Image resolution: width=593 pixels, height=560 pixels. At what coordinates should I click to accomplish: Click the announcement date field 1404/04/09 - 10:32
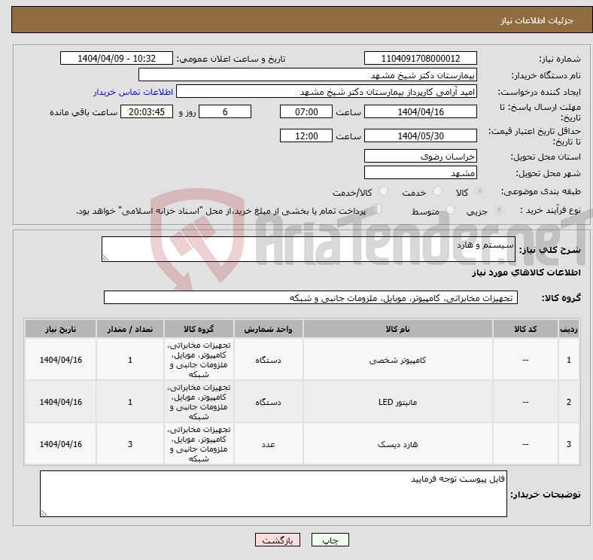[117, 58]
